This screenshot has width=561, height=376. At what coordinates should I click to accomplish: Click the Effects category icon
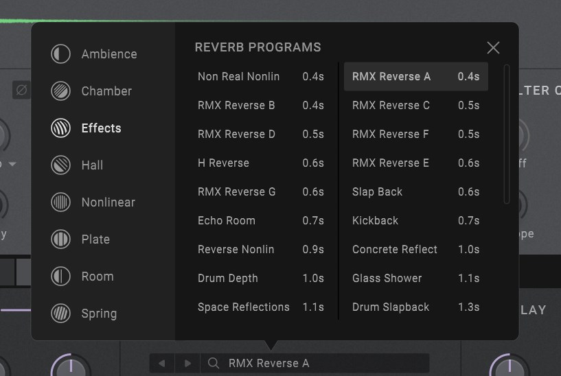tap(61, 128)
